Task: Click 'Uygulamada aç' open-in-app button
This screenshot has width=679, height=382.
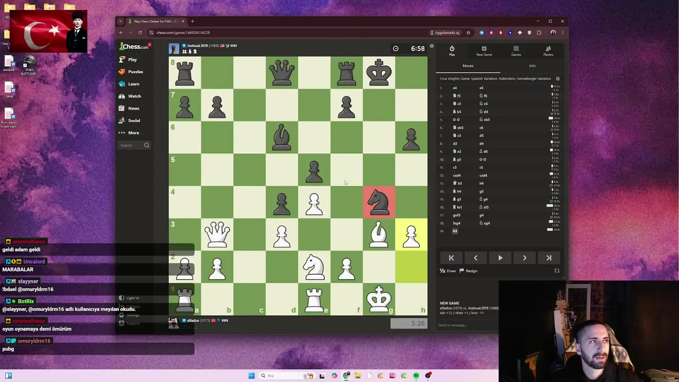Action: pos(446,32)
